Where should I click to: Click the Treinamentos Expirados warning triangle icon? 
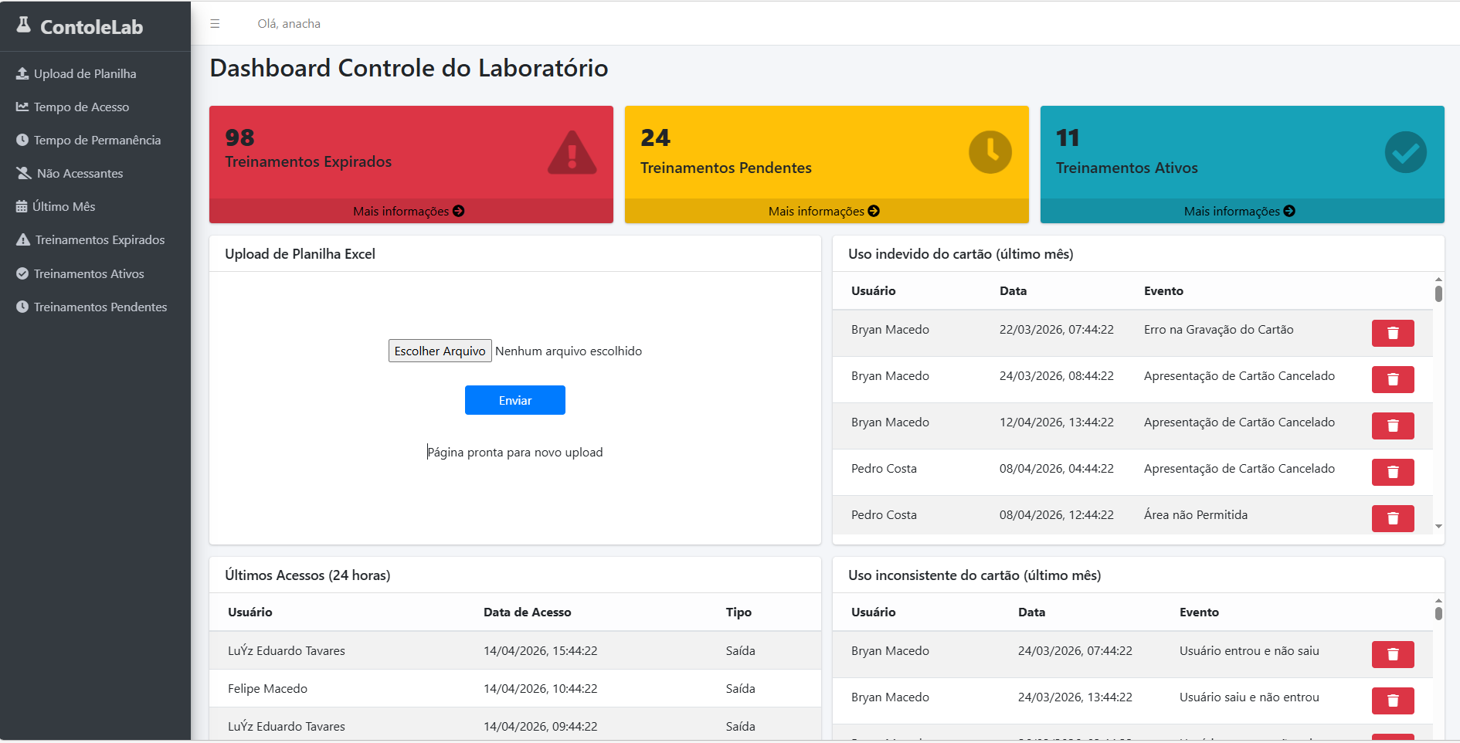[22, 239]
